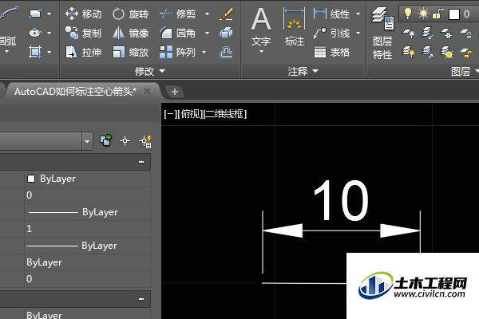Viewport: 479px width, 319px height.
Task: Expand the Array (阵列) dropdown arrow
Action: pos(204,52)
